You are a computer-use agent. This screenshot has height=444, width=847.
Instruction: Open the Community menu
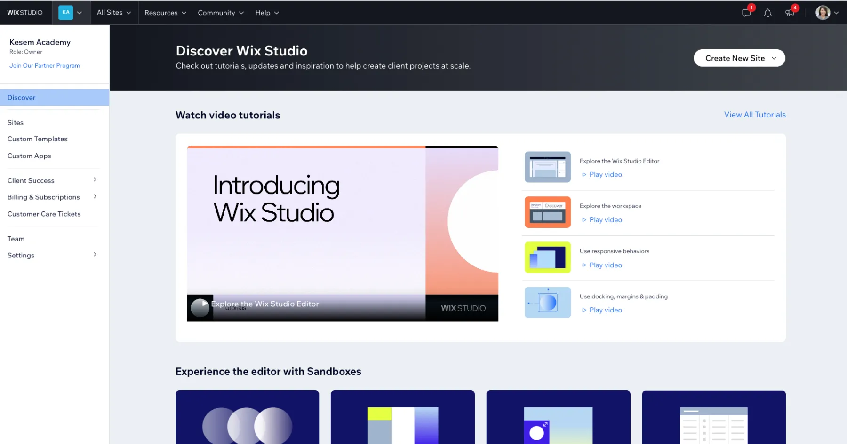coord(221,13)
